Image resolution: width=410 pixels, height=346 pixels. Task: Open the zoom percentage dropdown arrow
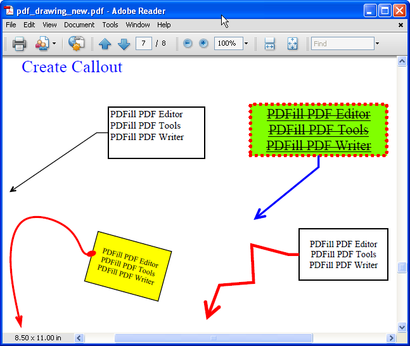click(246, 44)
